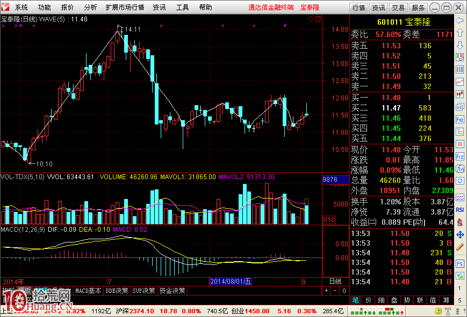Click the 沪深 2374.10 index in status bar
The width and height of the screenshot is (467, 317).
(135, 311)
